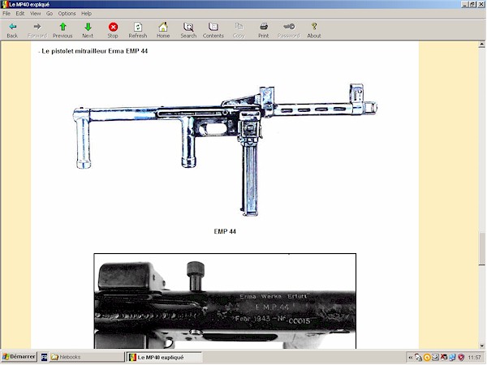Viewport: 487px width, 365px height.
Task: Open the View menu
Action: (36, 13)
